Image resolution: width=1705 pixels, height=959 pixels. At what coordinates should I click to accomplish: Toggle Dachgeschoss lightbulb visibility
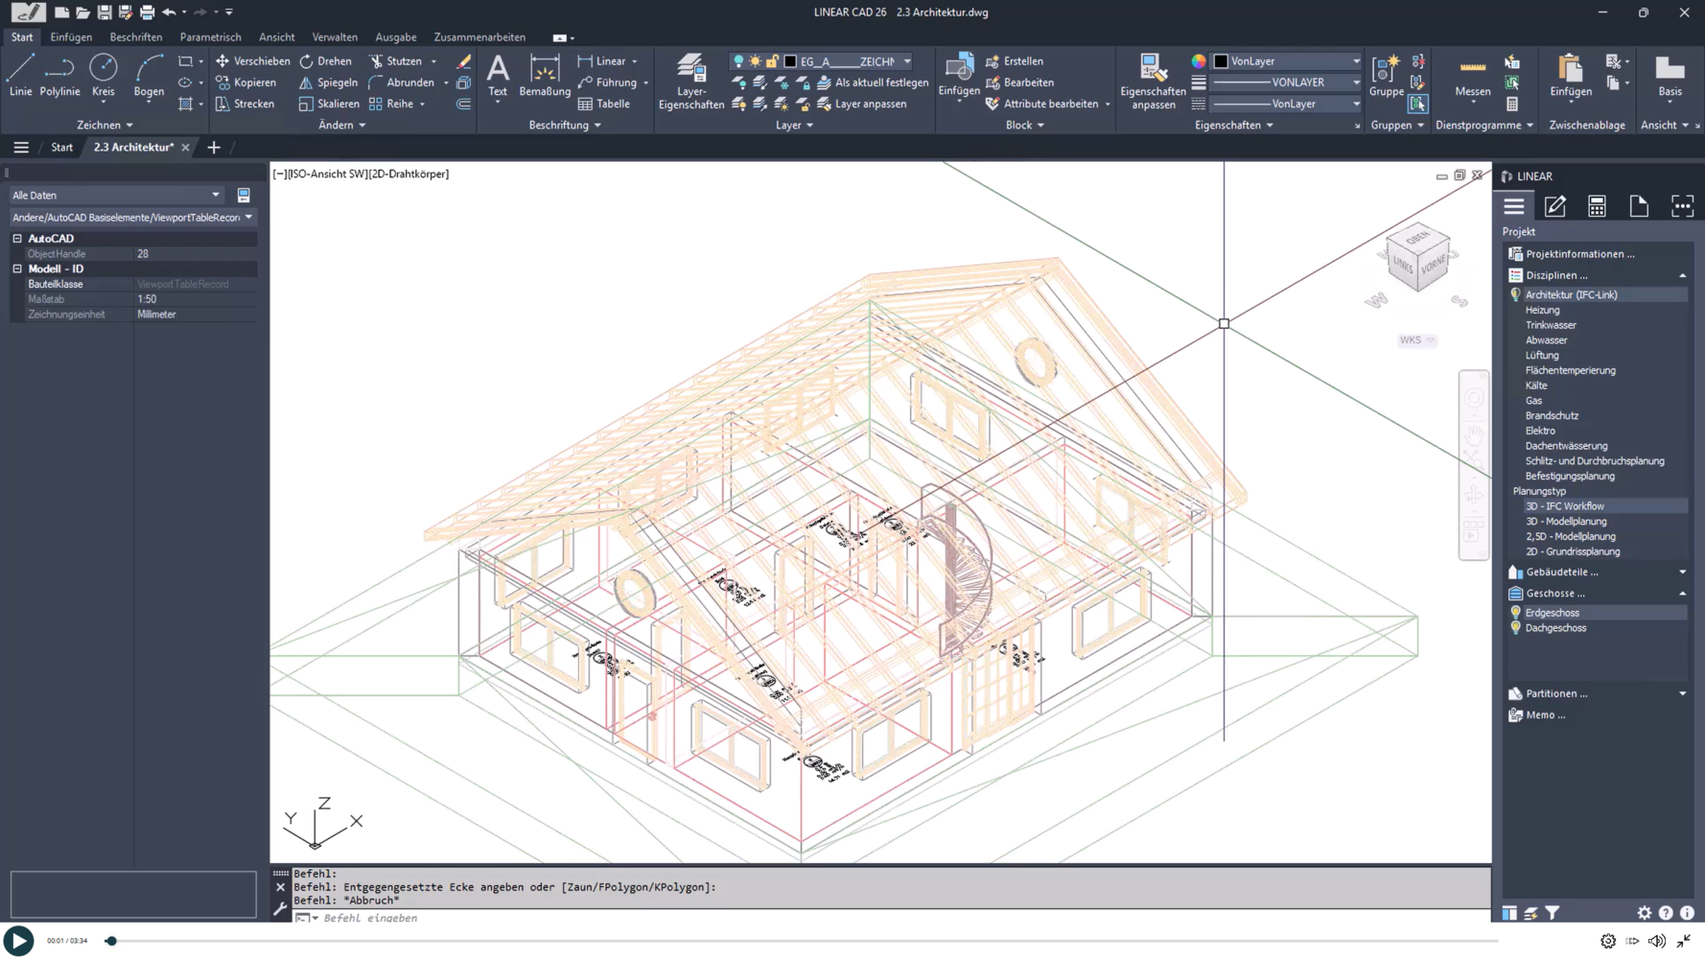click(1515, 628)
